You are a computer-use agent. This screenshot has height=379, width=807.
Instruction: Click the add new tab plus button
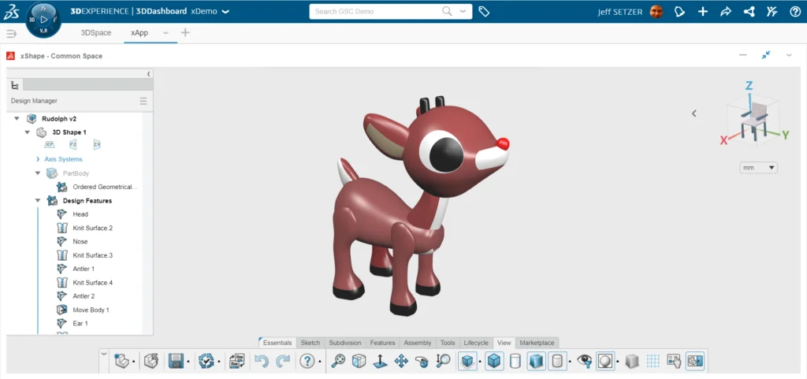(x=185, y=32)
